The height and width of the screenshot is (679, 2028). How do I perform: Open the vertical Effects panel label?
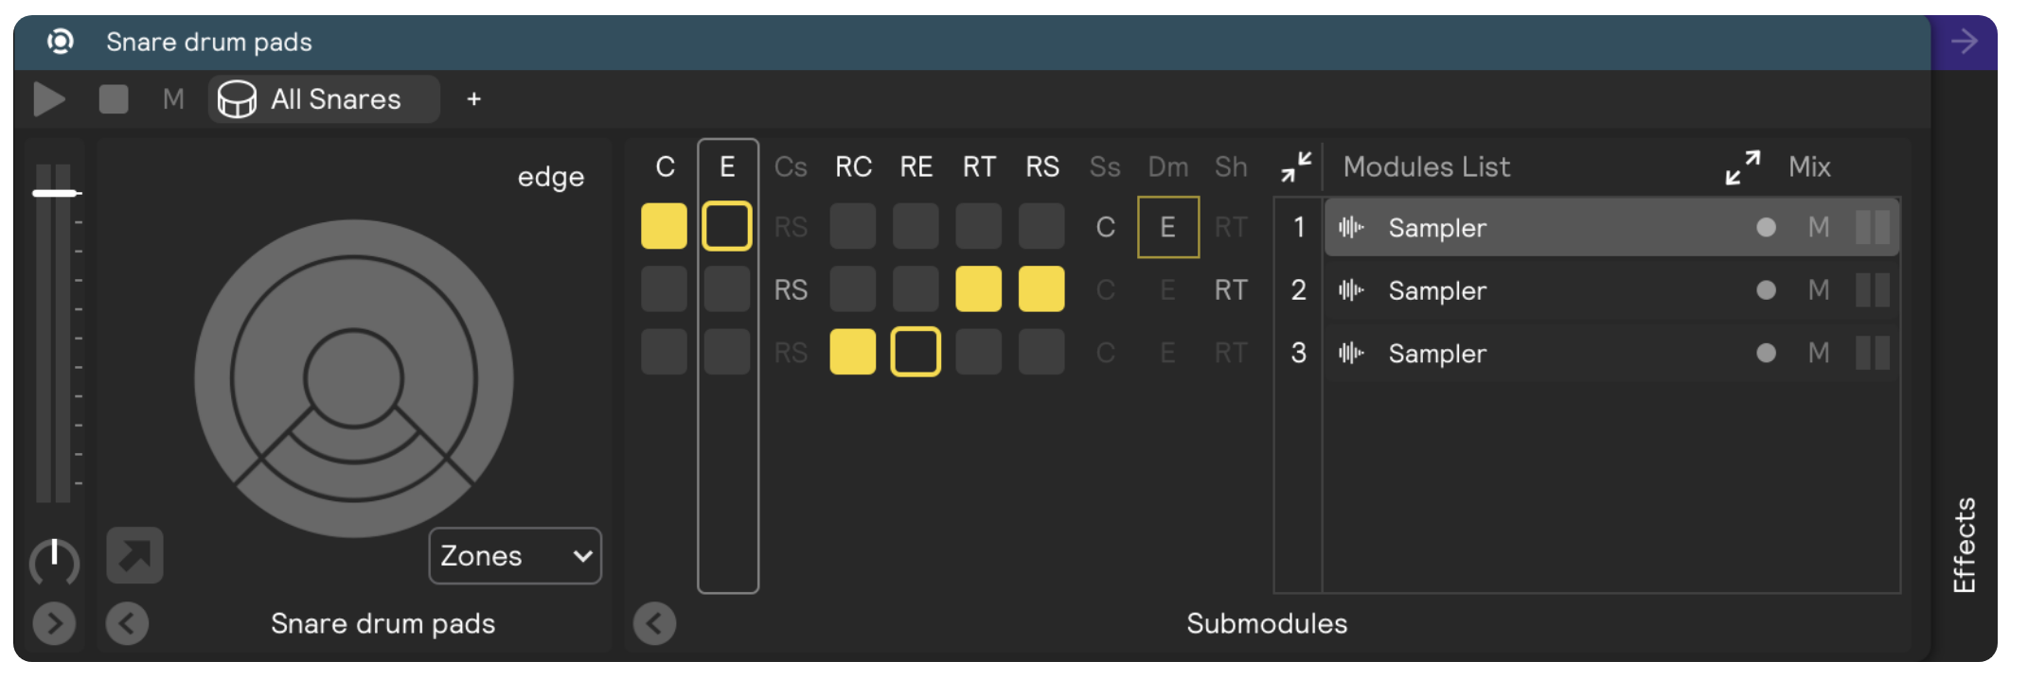click(x=1965, y=545)
